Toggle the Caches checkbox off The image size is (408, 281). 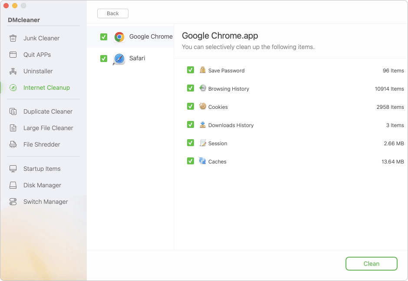pyautogui.click(x=191, y=161)
